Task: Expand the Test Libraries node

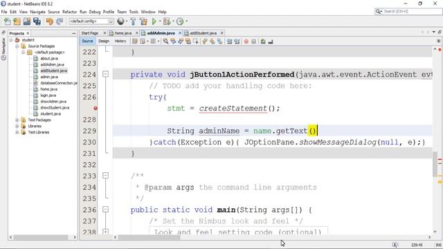Action: click(x=17, y=132)
